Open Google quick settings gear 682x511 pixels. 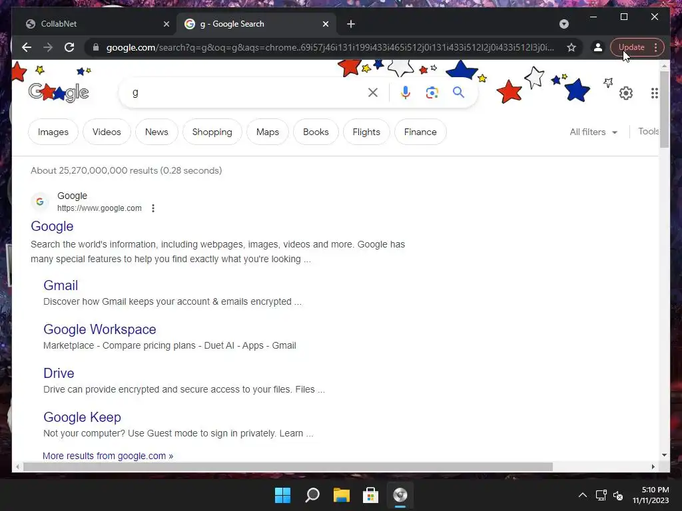pyautogui.click(x=626, y=93)
